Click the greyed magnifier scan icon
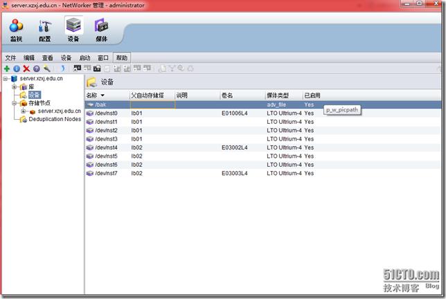 pos(181,69)
